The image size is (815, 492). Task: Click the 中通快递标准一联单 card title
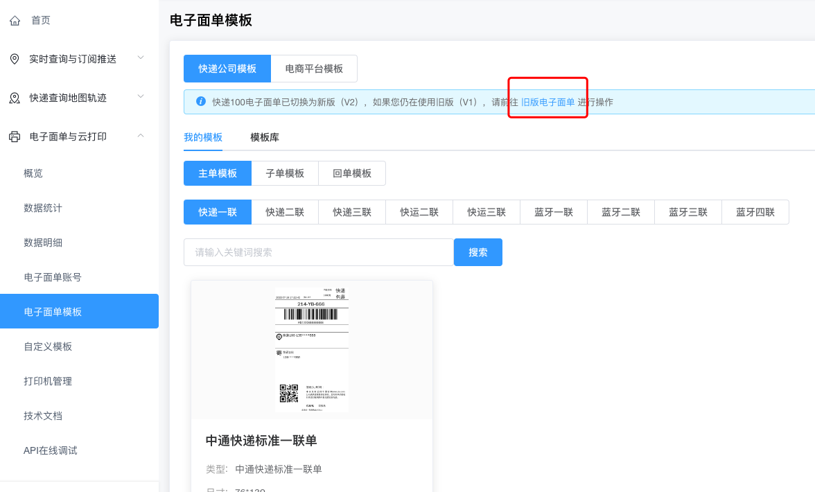pos(261,441)
